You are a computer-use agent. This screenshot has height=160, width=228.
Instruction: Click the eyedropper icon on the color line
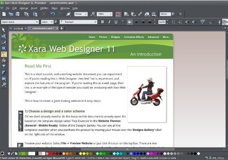[12, 154]
